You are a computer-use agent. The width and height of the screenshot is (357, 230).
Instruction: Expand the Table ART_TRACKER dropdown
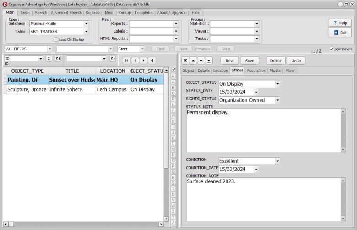[x=86, y=32]
